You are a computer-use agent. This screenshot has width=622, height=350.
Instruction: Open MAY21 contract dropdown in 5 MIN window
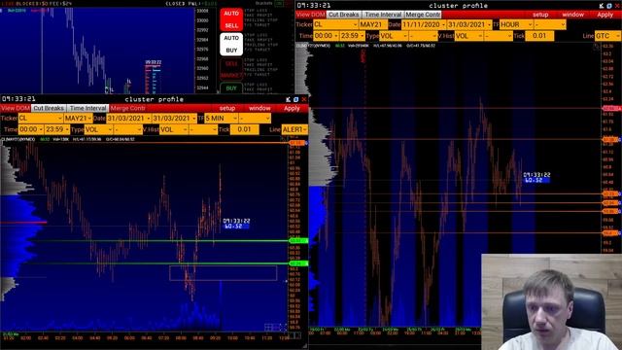[x=78, y=119]
